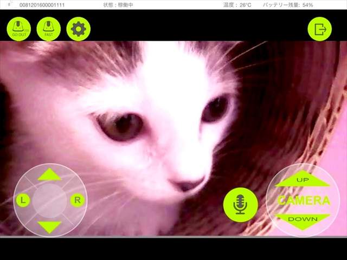Tap the center of the movement joystick

coord(50,200)
